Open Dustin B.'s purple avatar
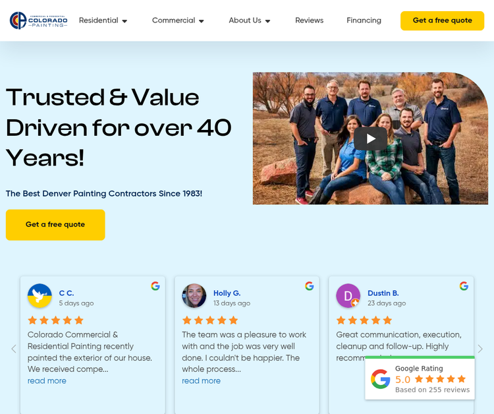This screenshot has height=414, width=494. point(348,296)
